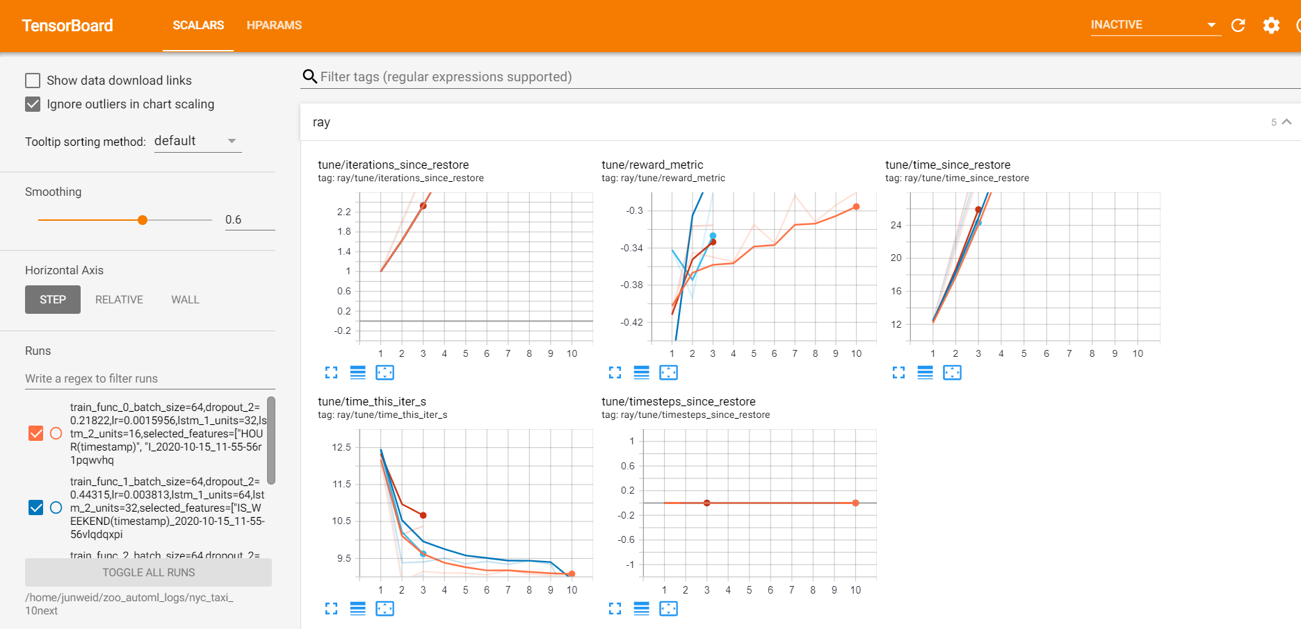Open the SCALARS tab
The height and width of the screenshot is (629, 1301).
coord(198,26)
